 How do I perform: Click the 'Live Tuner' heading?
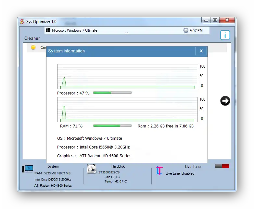193,167
